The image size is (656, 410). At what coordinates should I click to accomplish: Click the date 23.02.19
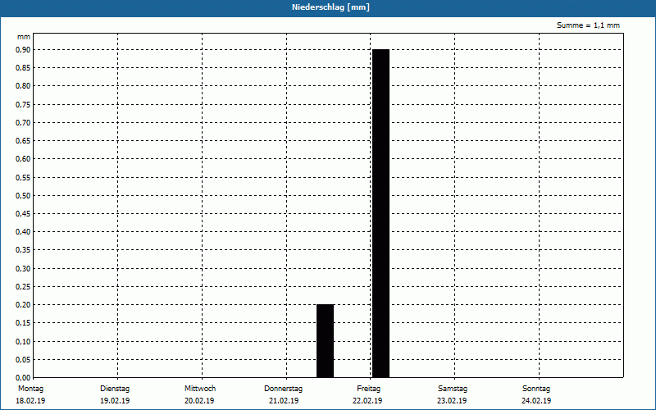point(452,401)
